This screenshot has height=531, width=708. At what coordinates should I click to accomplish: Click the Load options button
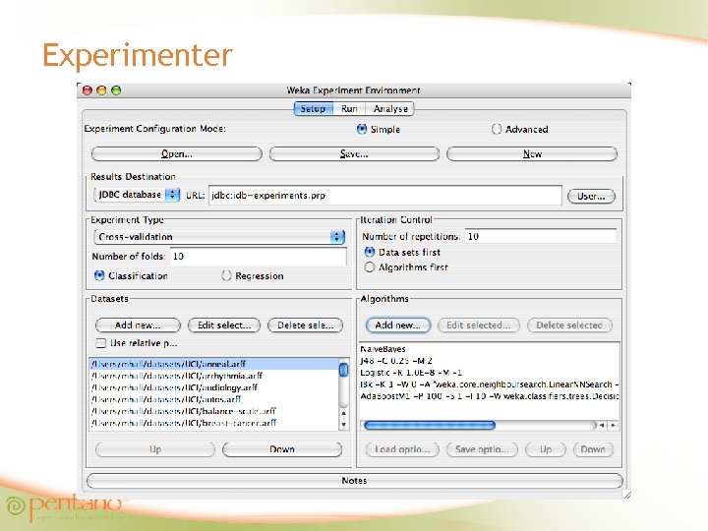pyautogui.click(x=402, y=449)
